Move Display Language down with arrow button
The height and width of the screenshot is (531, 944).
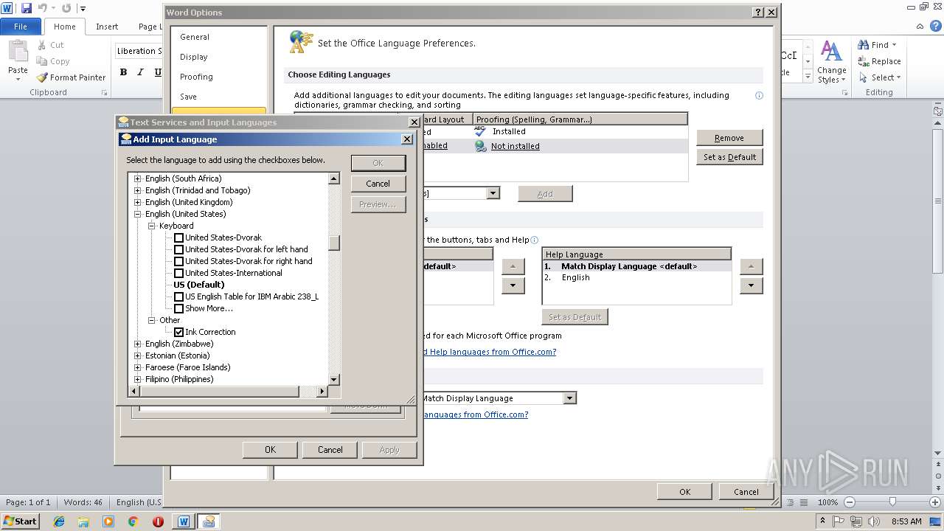pyautogui.click(x=513, y=285)
